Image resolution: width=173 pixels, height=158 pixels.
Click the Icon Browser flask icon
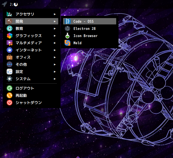click(x=67, y=36)
